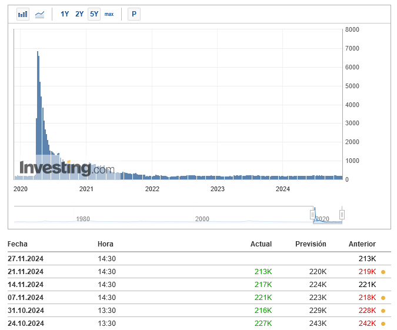The image size is (397, 330).
Task: Click forecast value 220K
Action: [x=318, y=272]
